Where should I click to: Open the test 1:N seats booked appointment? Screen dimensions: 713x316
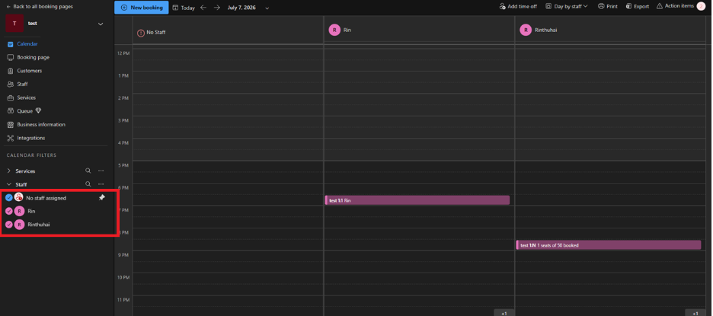pyautogui.click(x=609, y=245)
